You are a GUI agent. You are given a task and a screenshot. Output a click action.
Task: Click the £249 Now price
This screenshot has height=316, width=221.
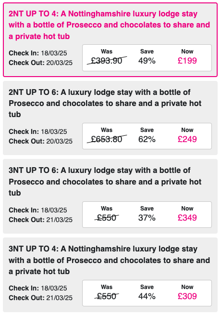(187, 139)
